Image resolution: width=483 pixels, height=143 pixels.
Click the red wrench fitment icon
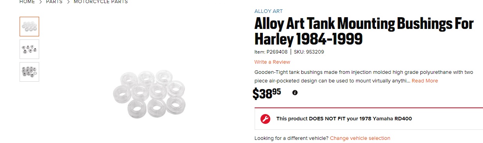point(265,119)
